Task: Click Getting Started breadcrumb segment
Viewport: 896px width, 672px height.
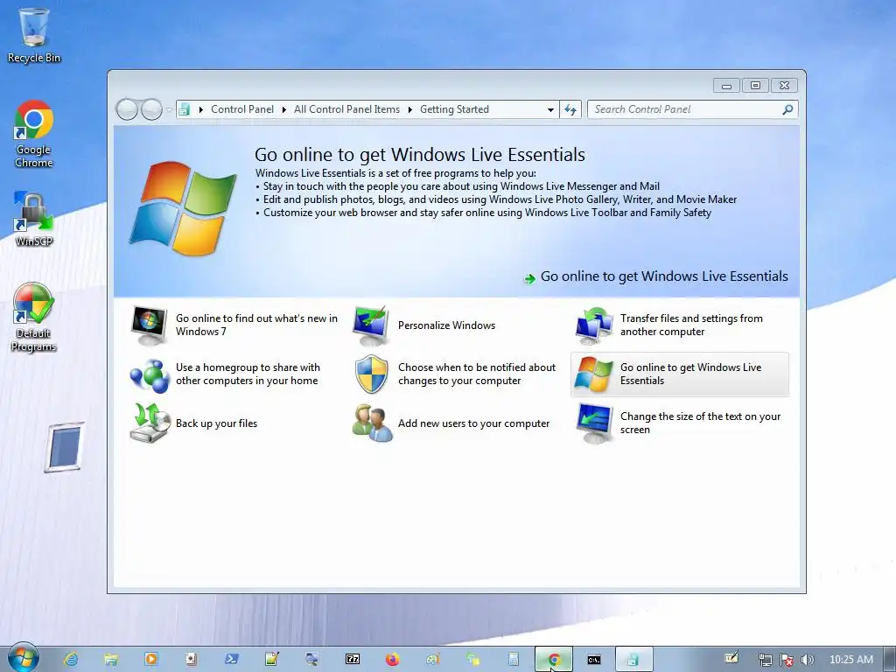Action: pyautogui.click(x=454, y=109)
